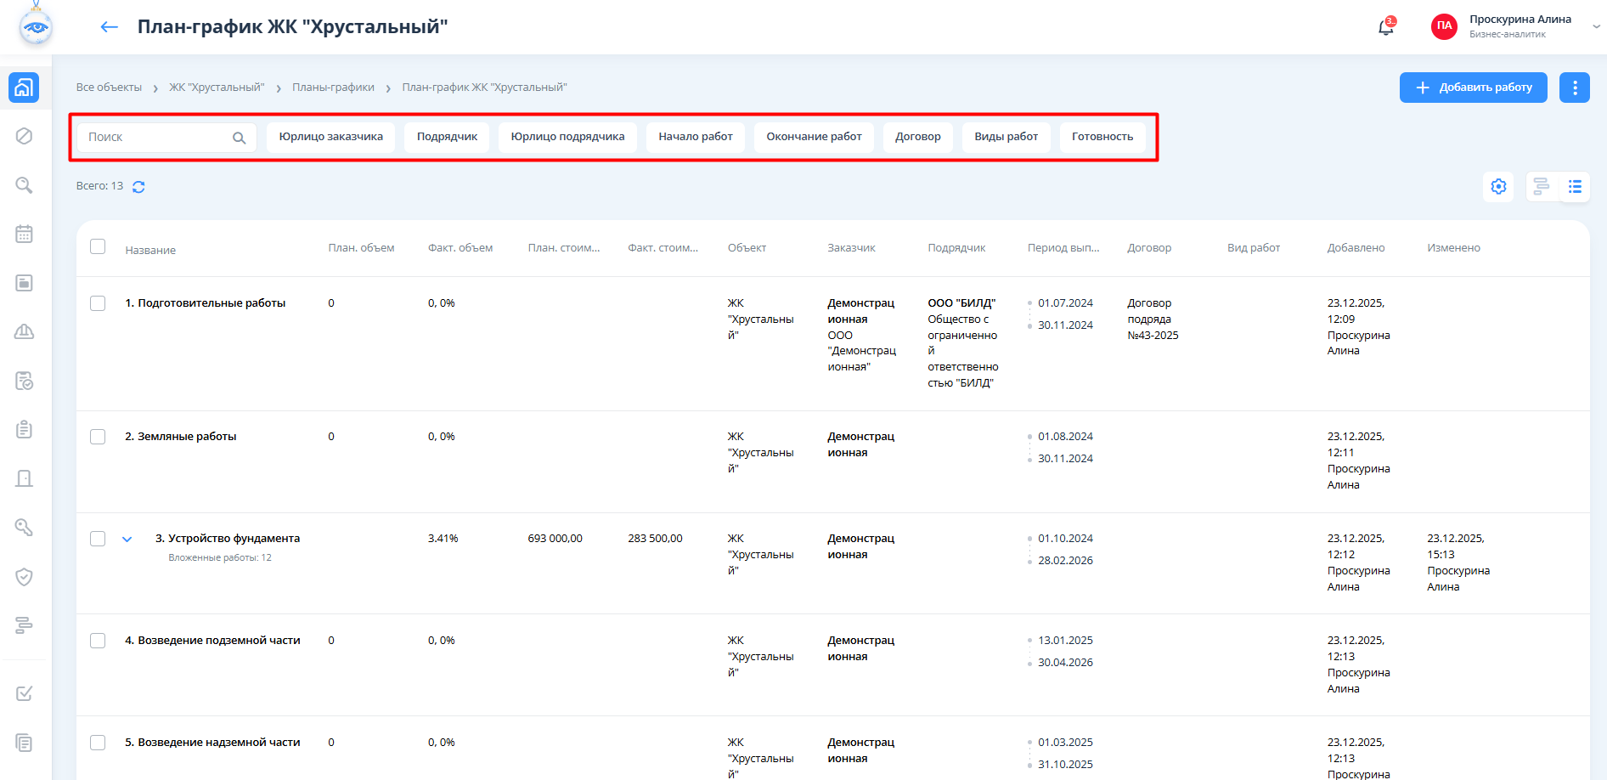This screenshot has width=1607, height=780.
Task: Open calendar icon in left sidebar
Action: pyautogui.click(x=25, y=234)
